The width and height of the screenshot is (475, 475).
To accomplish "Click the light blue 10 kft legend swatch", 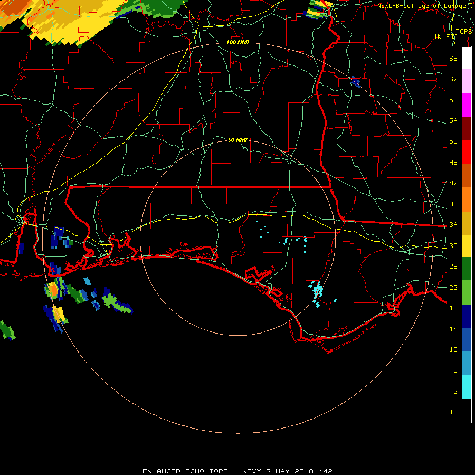I will [x=466, y=363].
